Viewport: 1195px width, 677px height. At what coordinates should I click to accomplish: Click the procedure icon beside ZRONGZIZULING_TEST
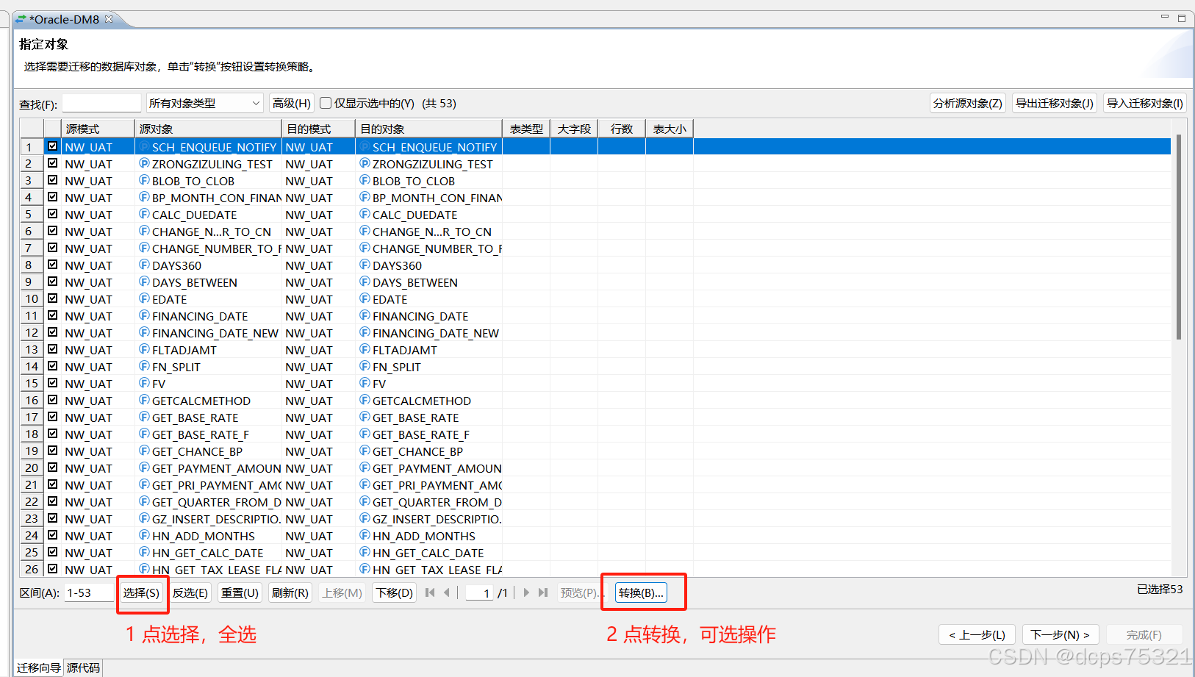pos(144,163)
